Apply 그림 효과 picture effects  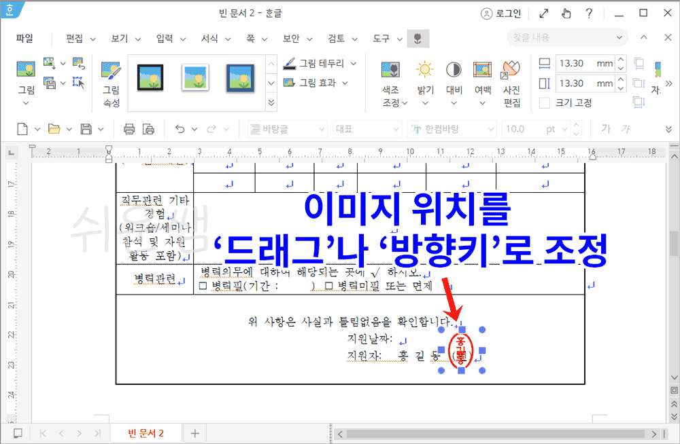312,82
